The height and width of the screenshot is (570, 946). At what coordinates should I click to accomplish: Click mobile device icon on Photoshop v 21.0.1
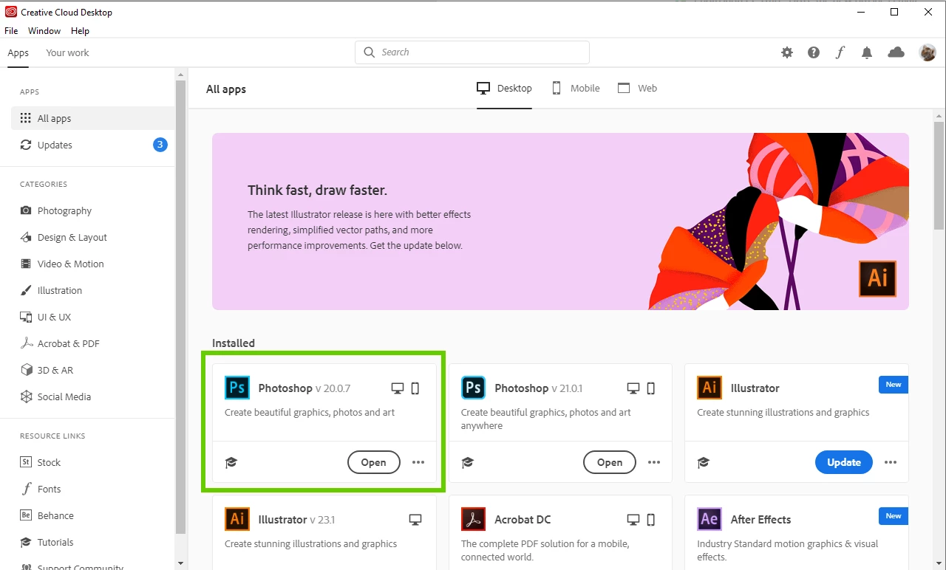651,388
